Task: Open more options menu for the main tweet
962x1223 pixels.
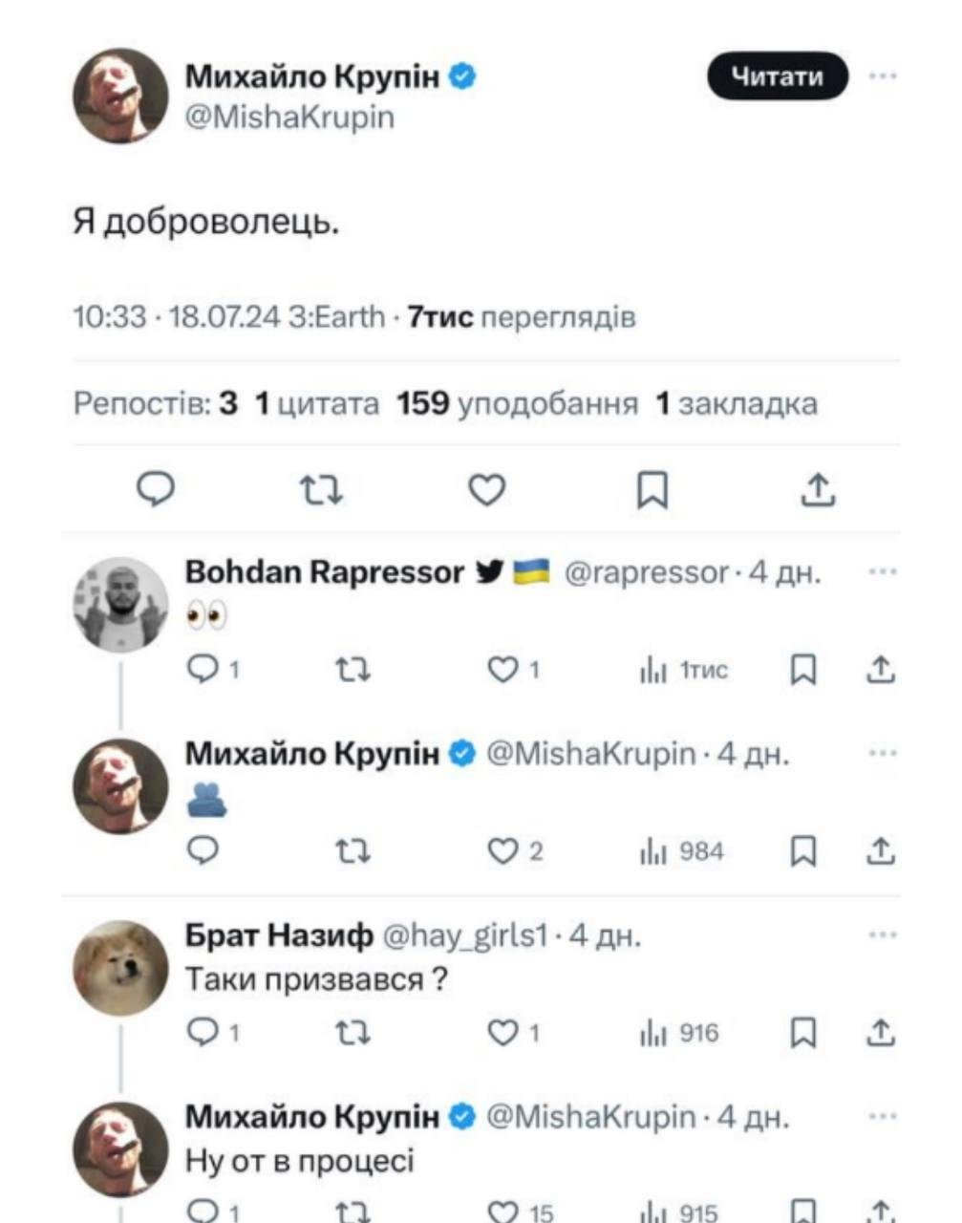Action: (885, 76)
